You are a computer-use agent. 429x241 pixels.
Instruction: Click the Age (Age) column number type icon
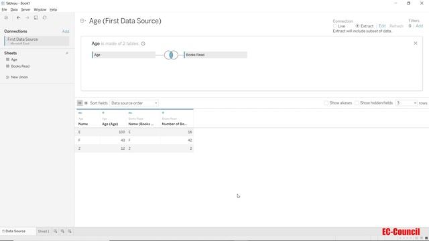(103, 113)
